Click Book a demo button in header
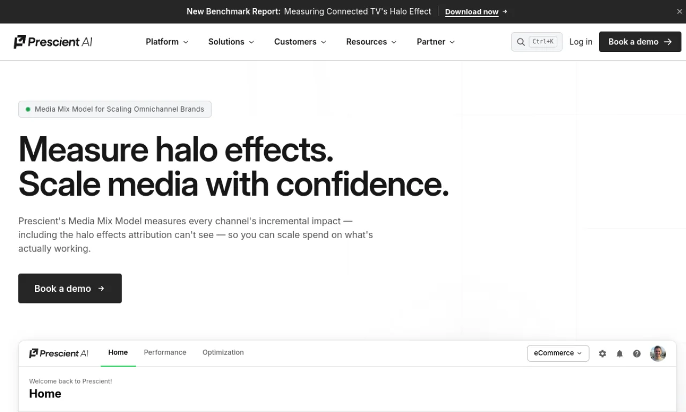Viewport: 686px width, 412px height. click(x=640, y=42)
